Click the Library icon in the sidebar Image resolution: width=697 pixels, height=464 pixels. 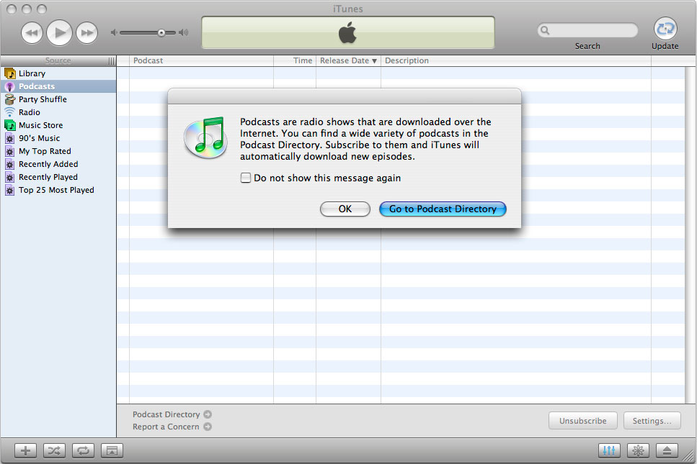tap(10, 73)
